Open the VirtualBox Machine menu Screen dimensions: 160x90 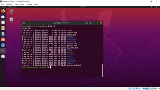[9, 4]
